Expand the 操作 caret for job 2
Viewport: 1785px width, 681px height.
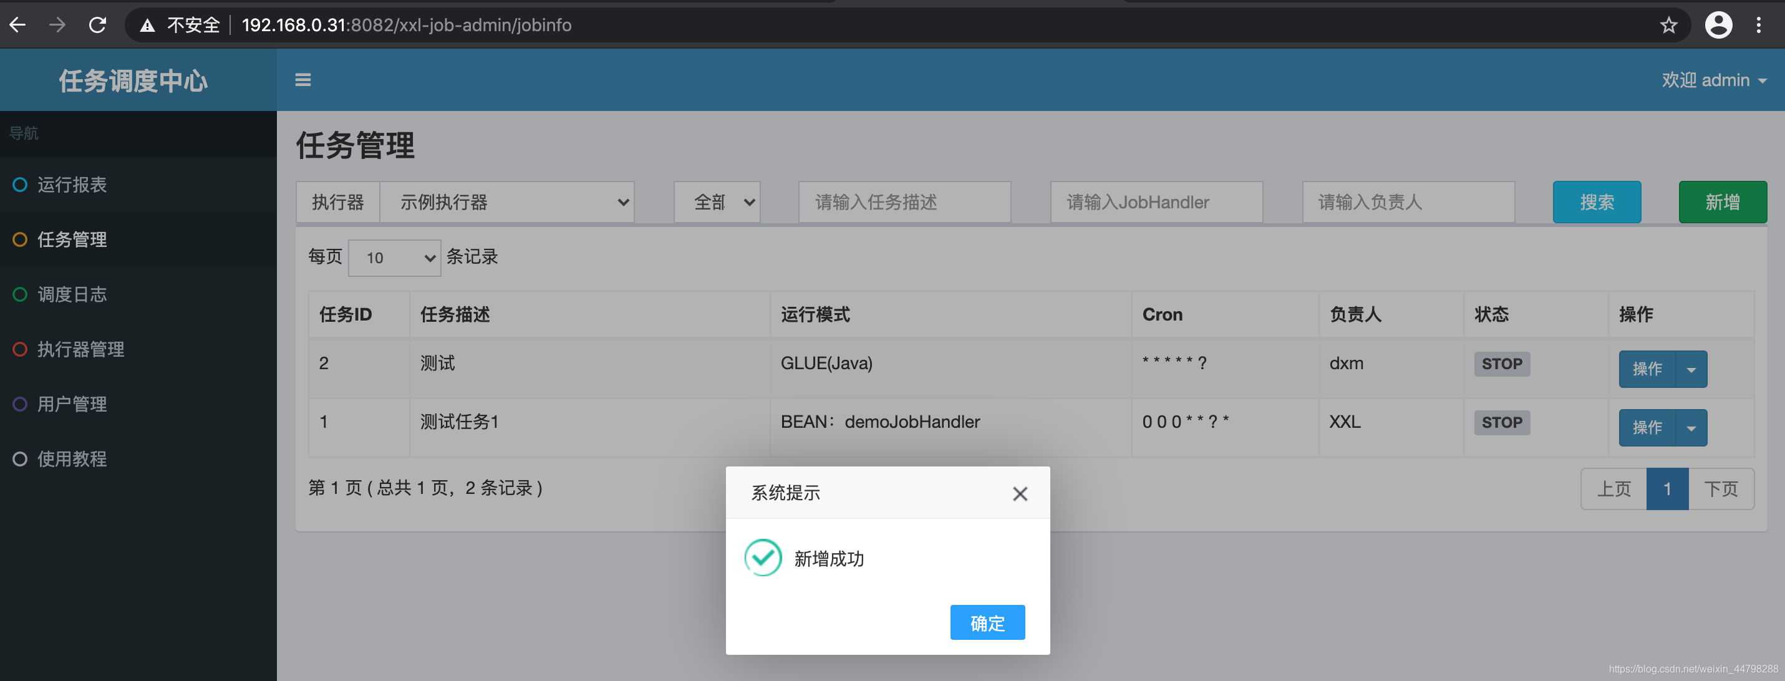(1691, 369)
